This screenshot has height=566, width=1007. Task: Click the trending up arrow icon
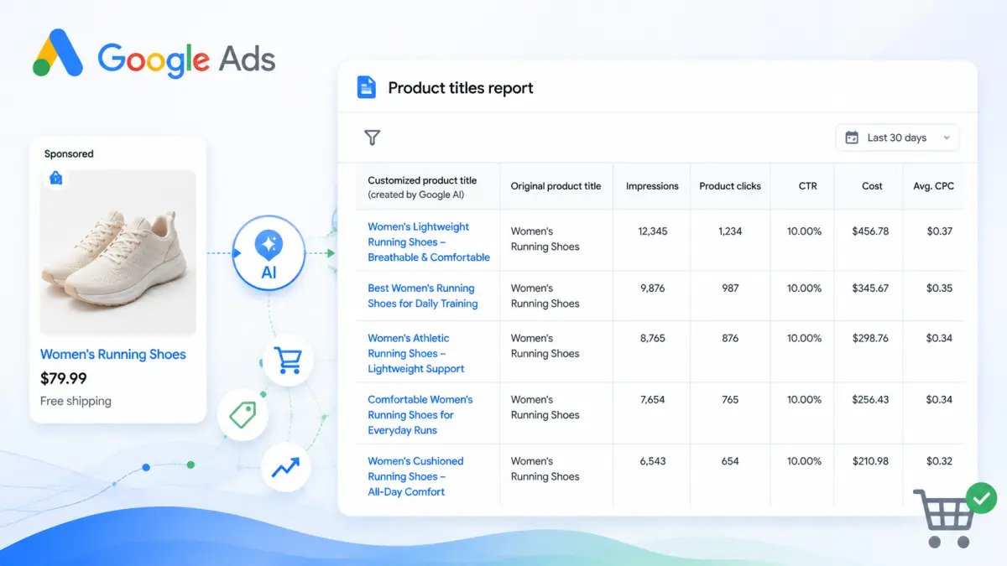286,468
